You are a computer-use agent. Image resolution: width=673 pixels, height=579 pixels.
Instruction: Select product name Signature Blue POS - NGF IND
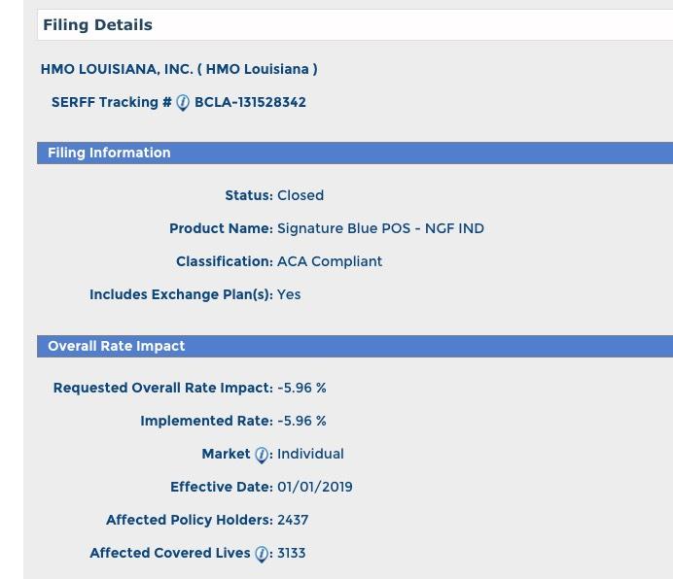point(380,228)
